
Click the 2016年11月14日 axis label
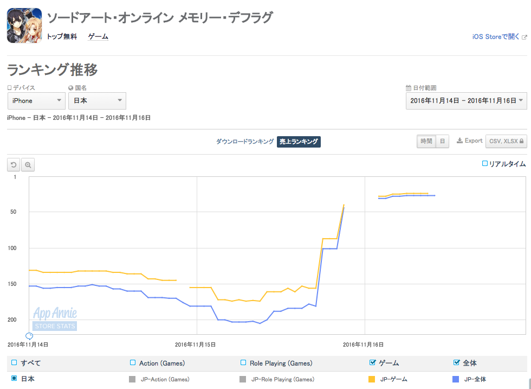point(28,345)
